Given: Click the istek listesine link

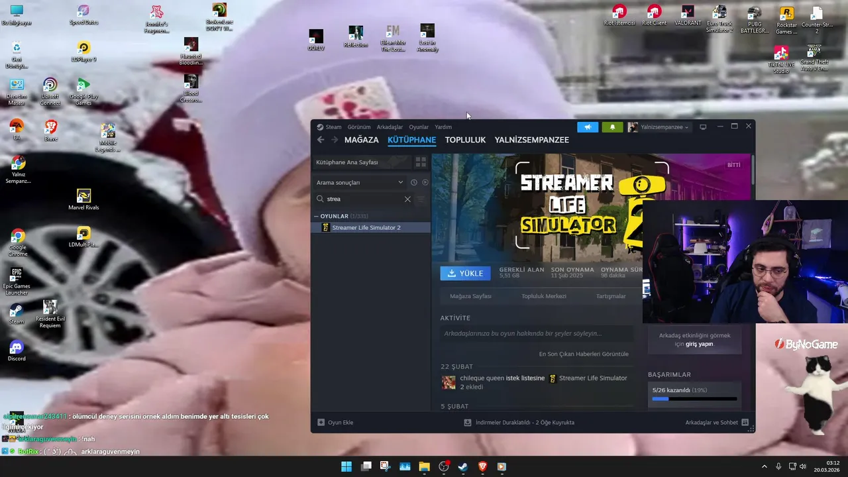Looking at the screenshot, I should (525, 378).
